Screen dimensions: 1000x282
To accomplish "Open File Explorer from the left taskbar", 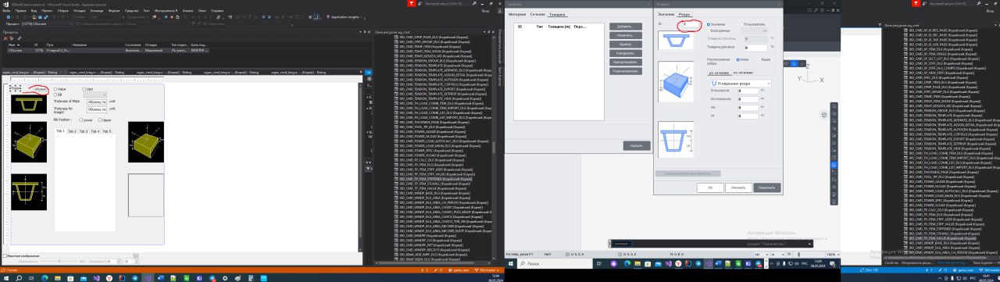I will tap(58, 278).
